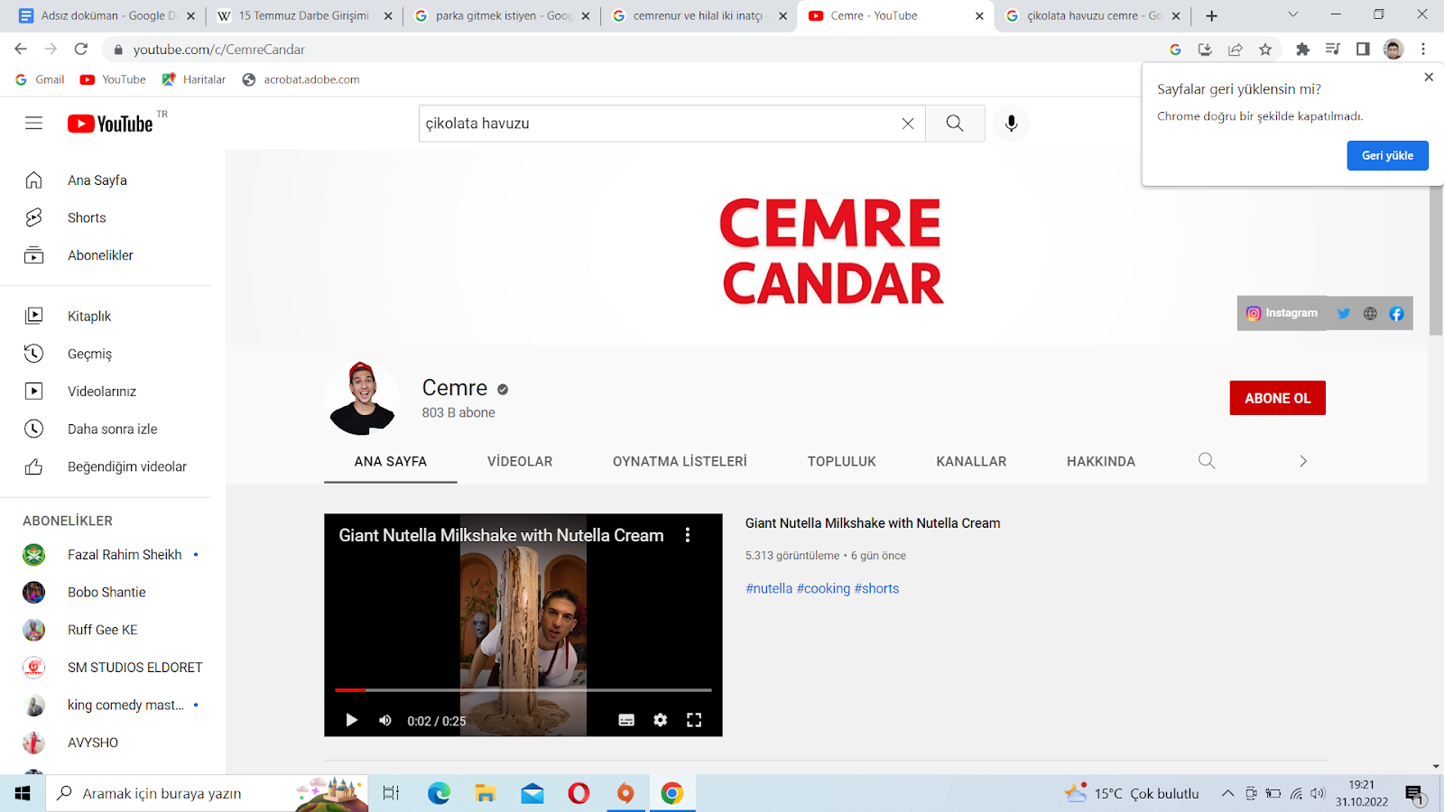1444x812 pixels.
Task: Share this page from address bar
Action: click(1236, 50)
